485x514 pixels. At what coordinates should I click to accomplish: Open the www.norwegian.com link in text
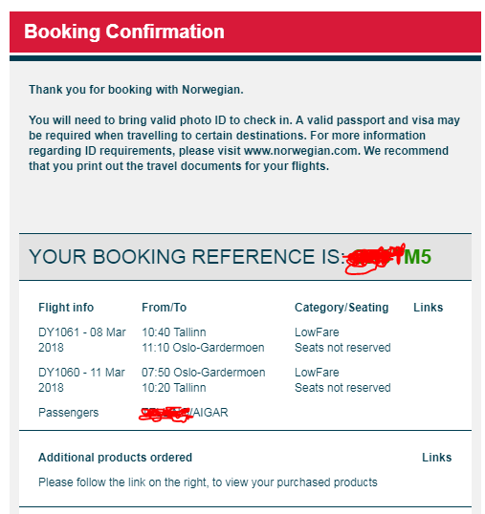coord(301,151)
